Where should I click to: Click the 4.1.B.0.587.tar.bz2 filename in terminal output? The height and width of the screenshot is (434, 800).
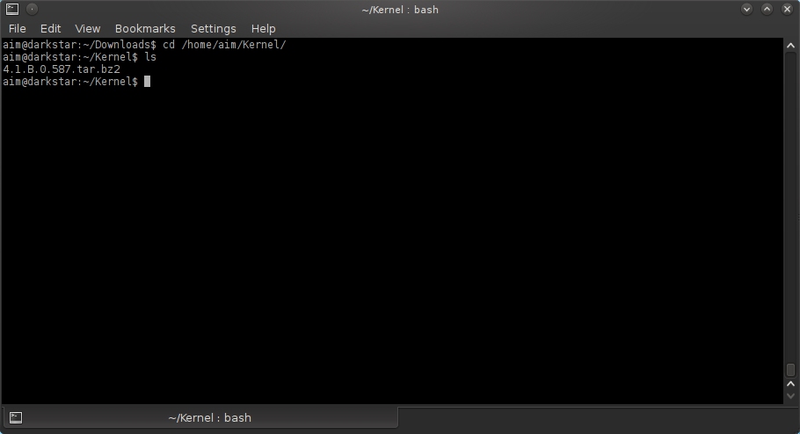click(62, 69)
